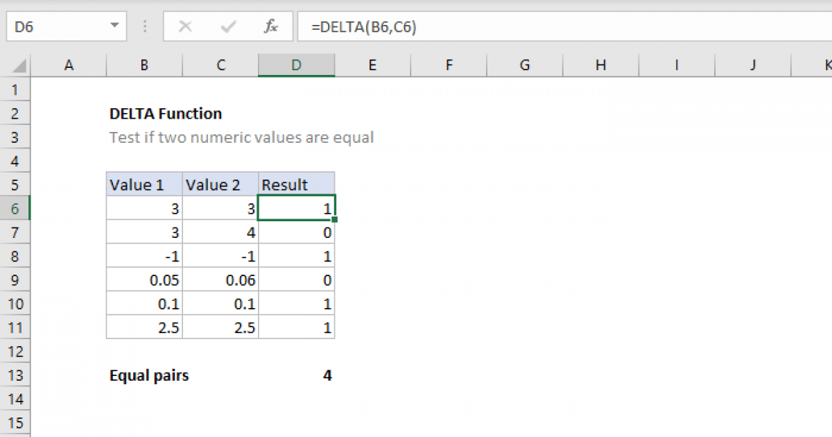The width and height of the screenshot is (832, 437).
Task: Select row 6 header
Action: click(x=15, y=208)
